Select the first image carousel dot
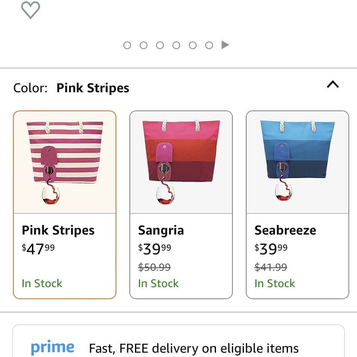 127,45
